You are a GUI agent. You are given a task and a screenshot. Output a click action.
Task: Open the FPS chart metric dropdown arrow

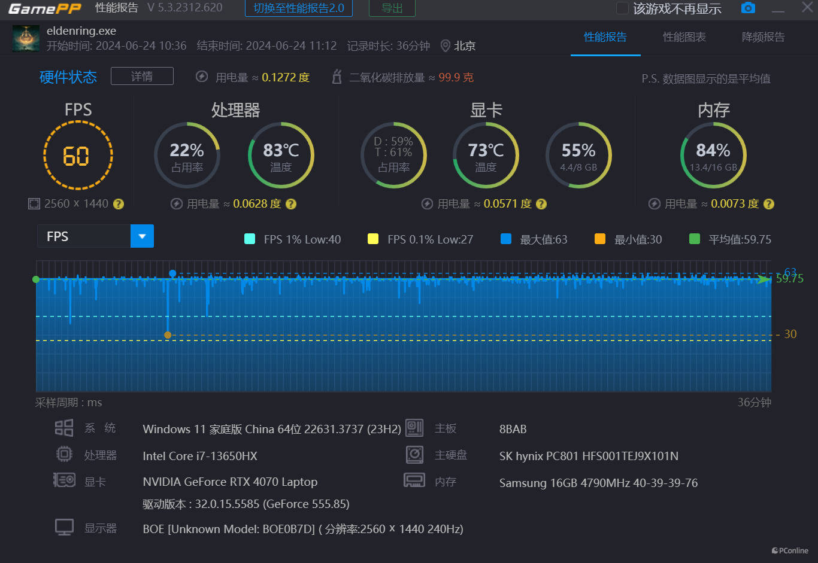[142, 236]
